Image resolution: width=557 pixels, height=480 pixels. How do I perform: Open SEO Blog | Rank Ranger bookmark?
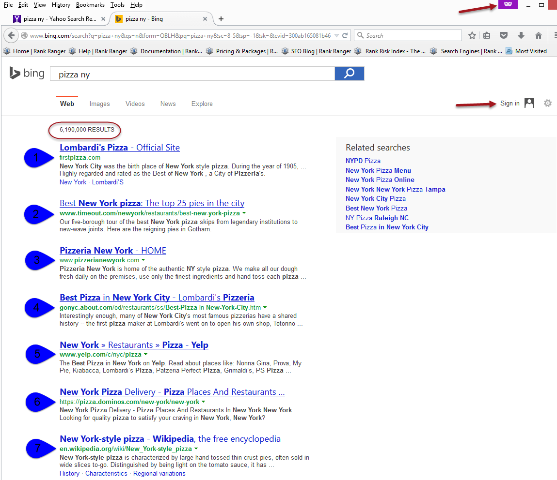coord(317,51)
